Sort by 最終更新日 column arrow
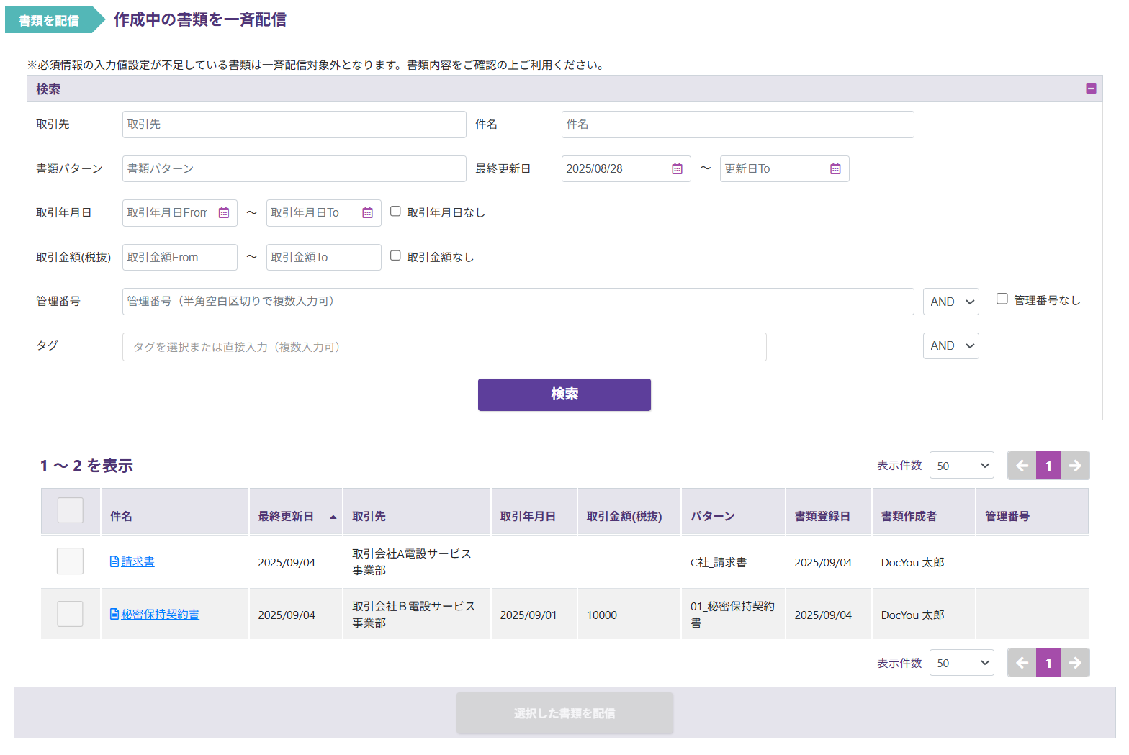The height and width of the screenshot is (755, 1129). coord(333,517)
